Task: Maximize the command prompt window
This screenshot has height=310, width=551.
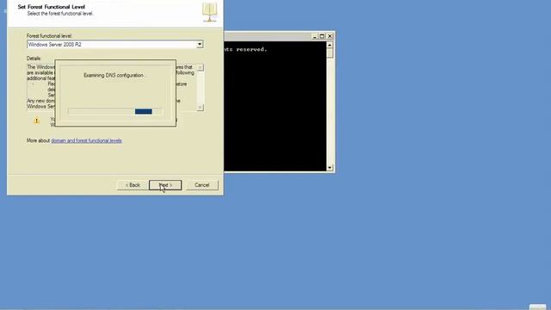Action: (x=322, y=36)
